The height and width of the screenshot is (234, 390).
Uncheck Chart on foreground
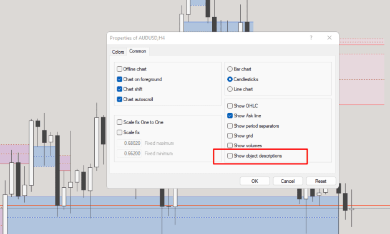(x=120, y=79)
